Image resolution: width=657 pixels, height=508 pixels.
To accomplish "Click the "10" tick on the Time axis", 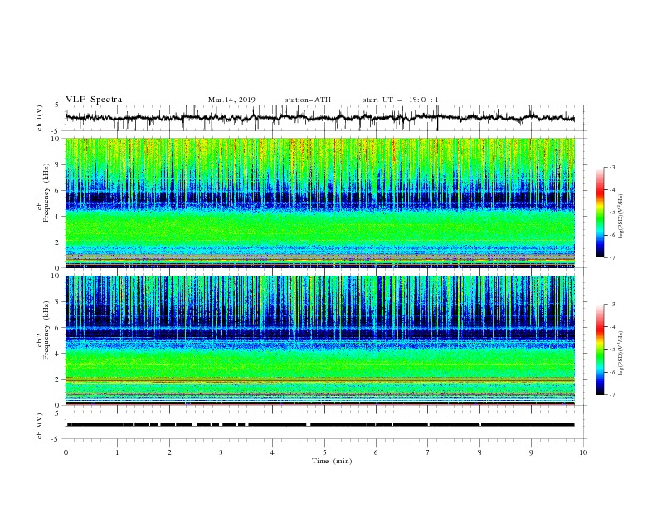I will [583, 452].
